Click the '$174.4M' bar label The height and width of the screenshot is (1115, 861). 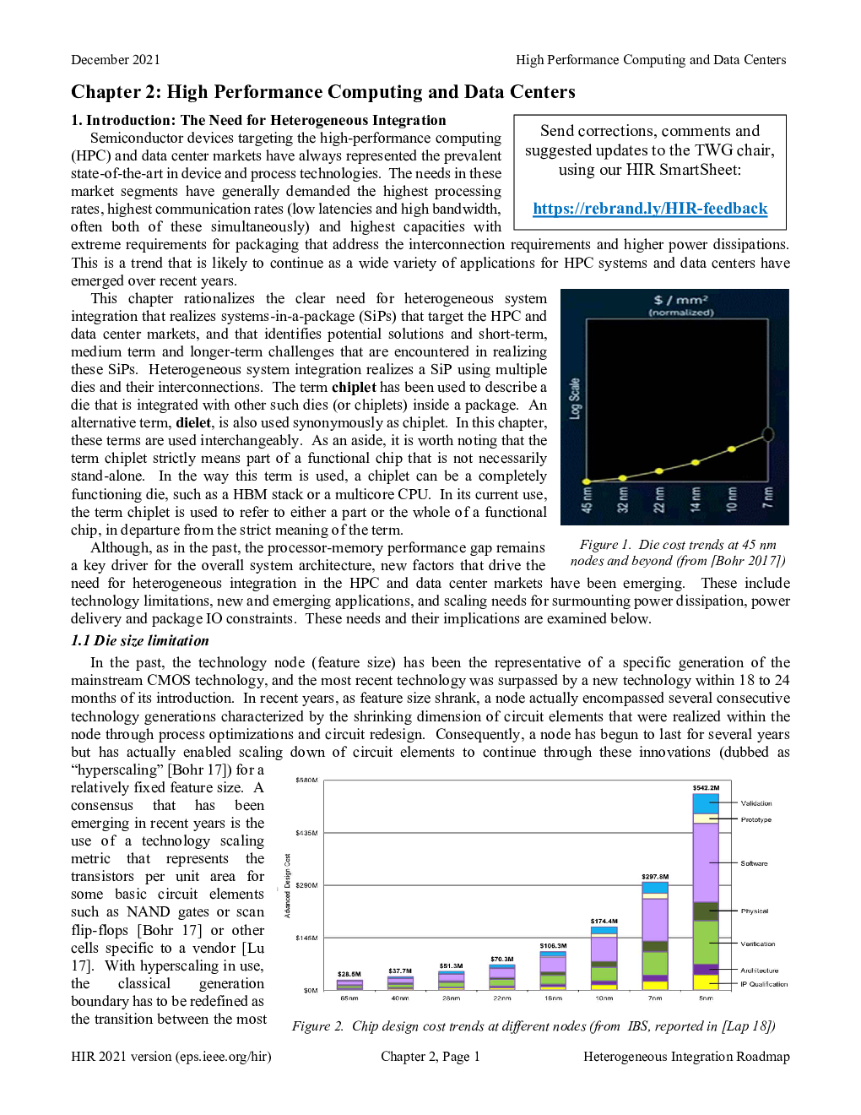(604, 922)
